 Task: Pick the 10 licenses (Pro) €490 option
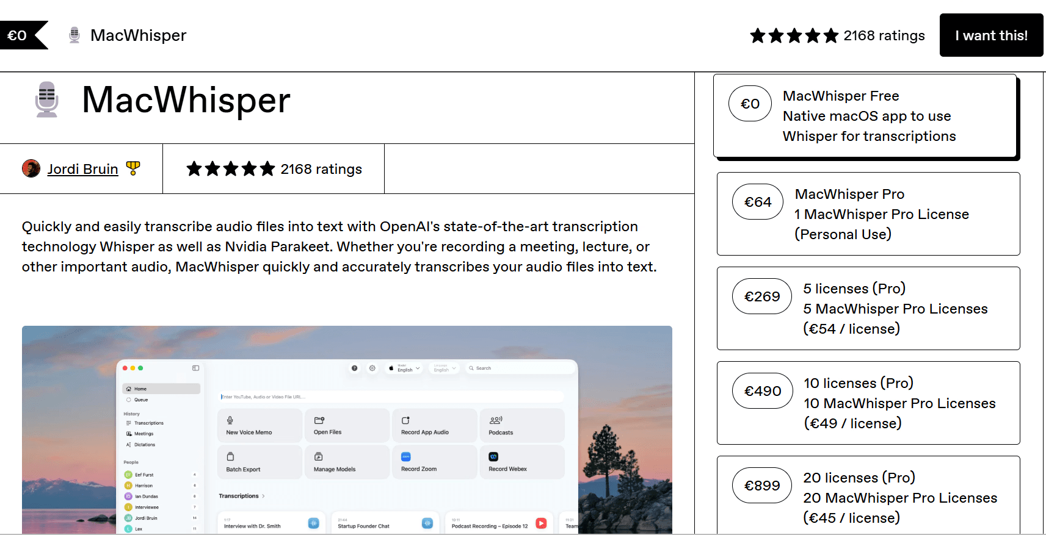868,403
